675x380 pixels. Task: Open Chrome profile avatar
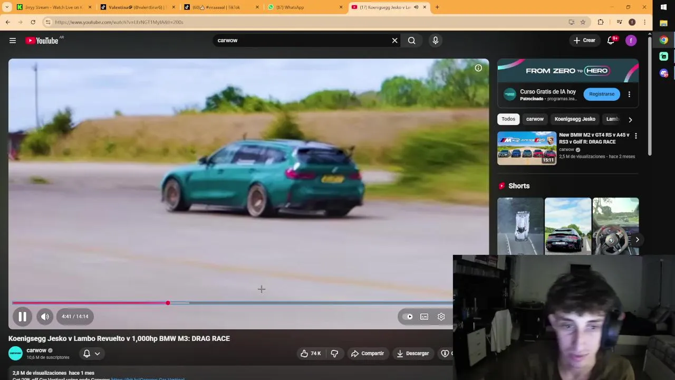pos(632,22)
